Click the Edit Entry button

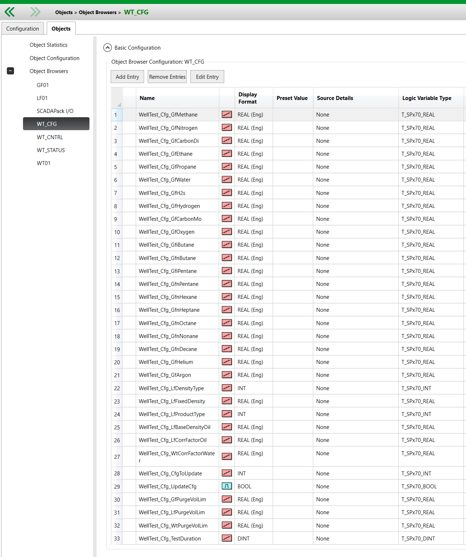[207, 77]
